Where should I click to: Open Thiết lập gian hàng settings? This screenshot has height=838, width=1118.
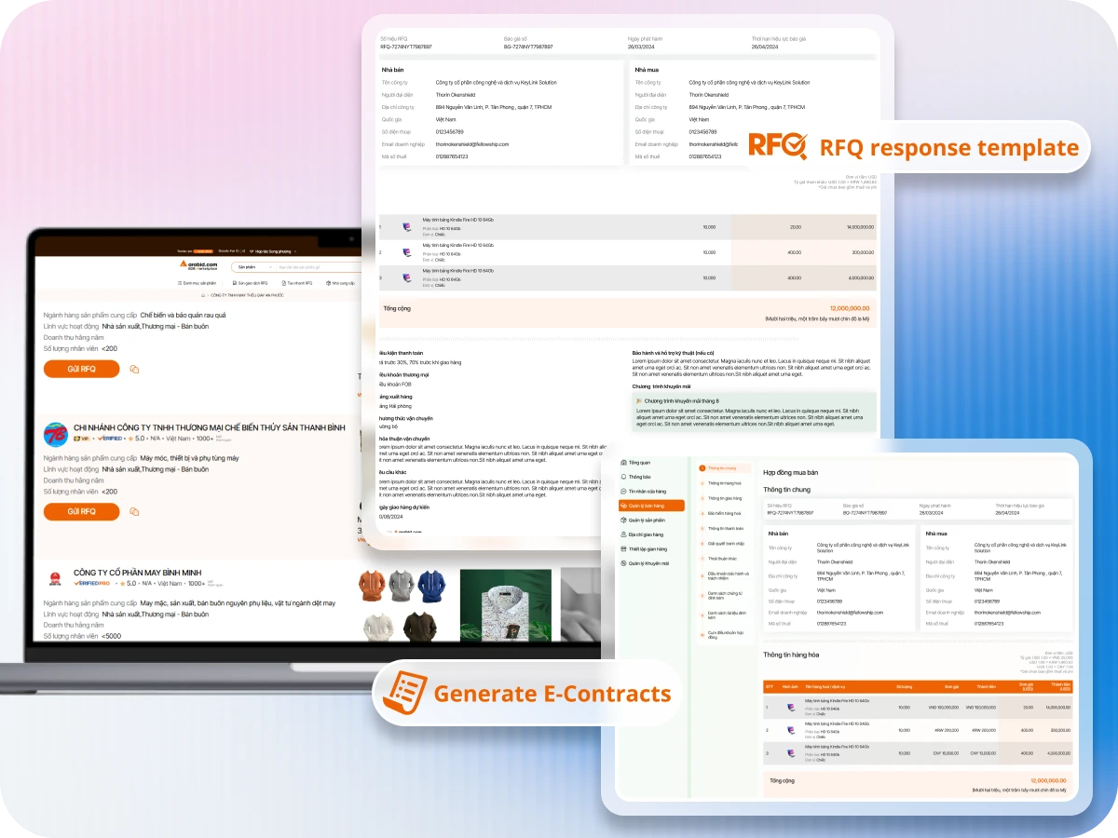click(647, 548)
